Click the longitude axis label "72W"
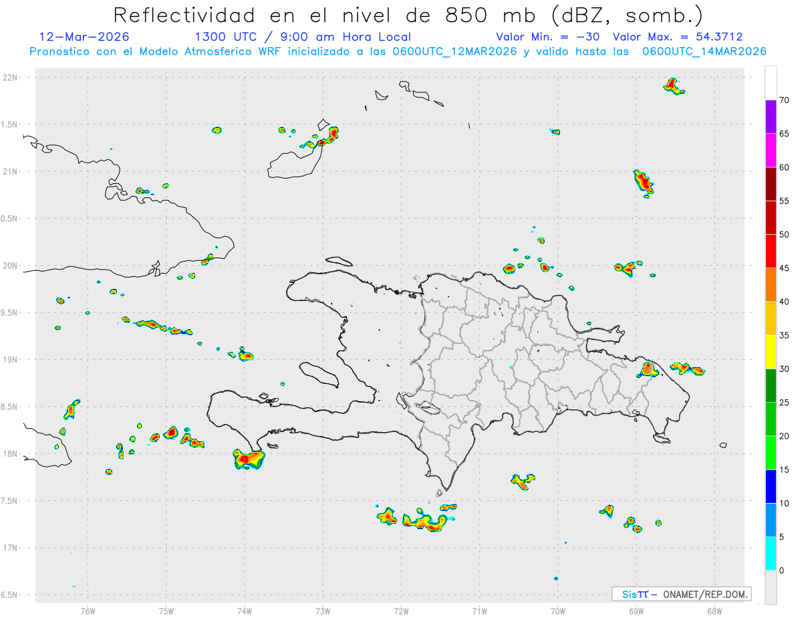 tap(401, 611)
